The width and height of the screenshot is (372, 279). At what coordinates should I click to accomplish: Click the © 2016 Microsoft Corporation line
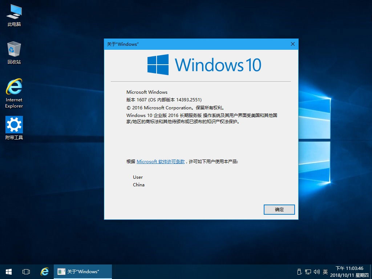[175, 108]
